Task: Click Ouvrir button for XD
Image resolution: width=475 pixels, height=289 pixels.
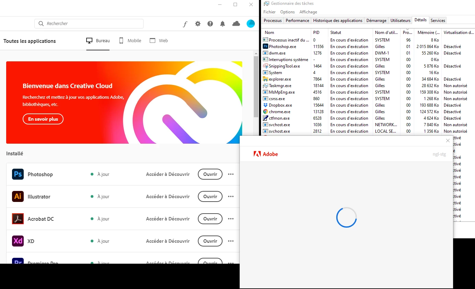Action: (x=210, y=241)
